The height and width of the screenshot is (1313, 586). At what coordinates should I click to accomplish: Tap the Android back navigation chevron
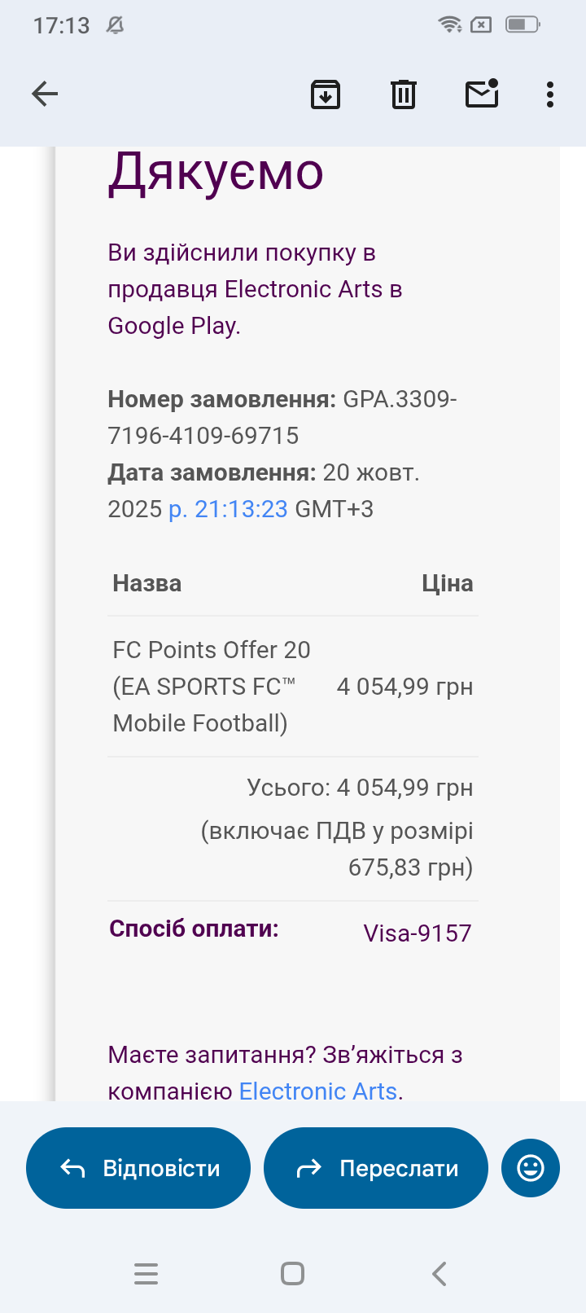tap(439, 1273)
